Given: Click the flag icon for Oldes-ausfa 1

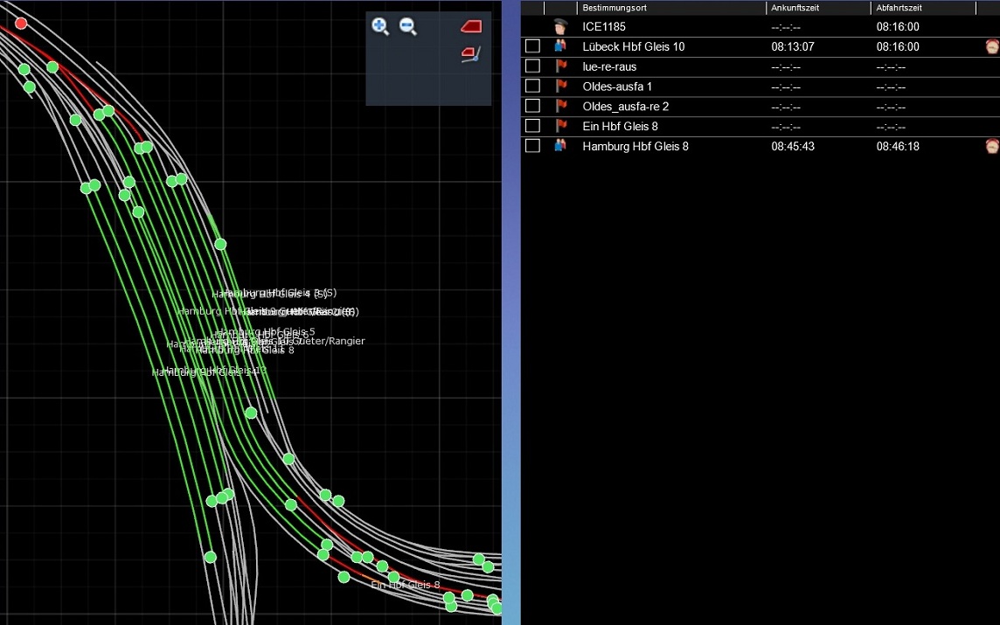Looking at the screenshot, I should (x=560, y=86).
